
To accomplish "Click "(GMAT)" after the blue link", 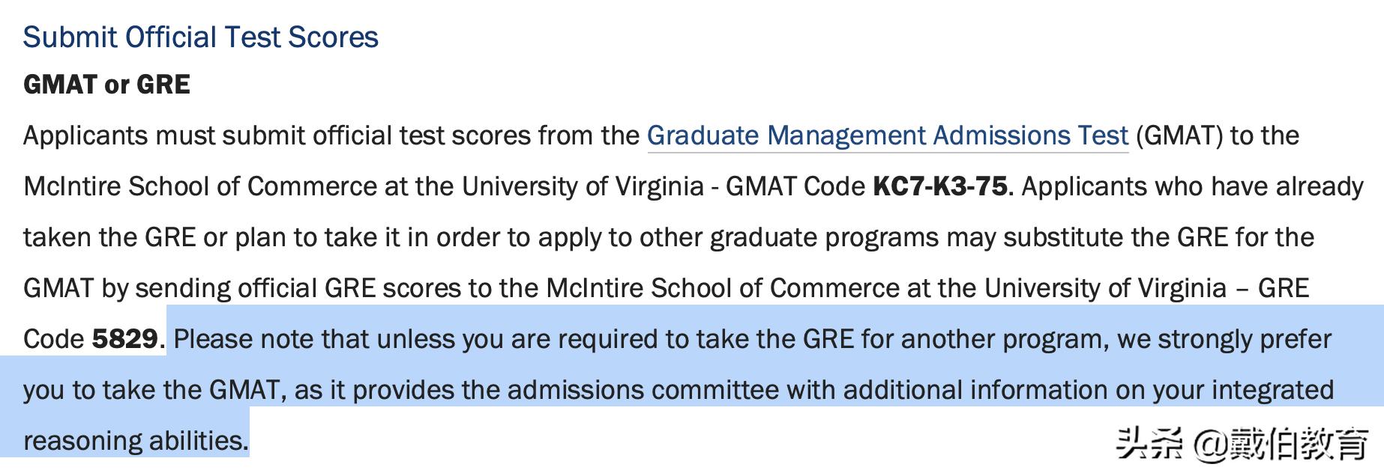I will tap(1179, 135).
